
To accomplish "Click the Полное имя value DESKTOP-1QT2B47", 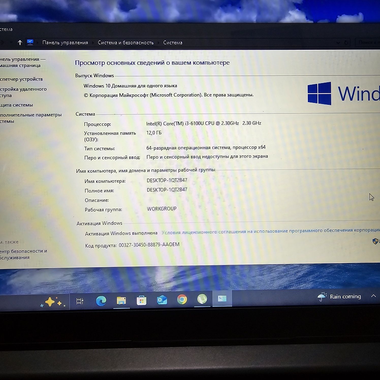I will pyautogui.click(x=167, y=189).
